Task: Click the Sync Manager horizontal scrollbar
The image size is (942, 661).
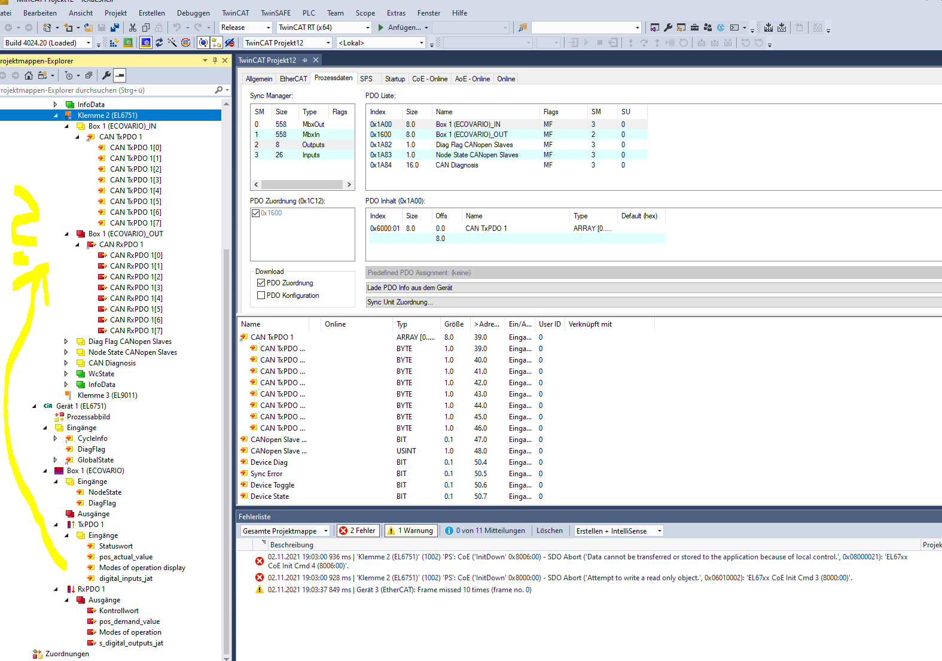Action: (x=303, y=185)
